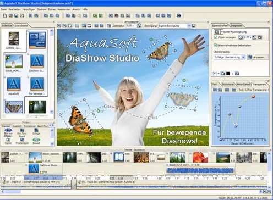Open the Zufällige Überblendung dropdown
Image resolution: width=273 pixels, height=200 pixels.
230,57
